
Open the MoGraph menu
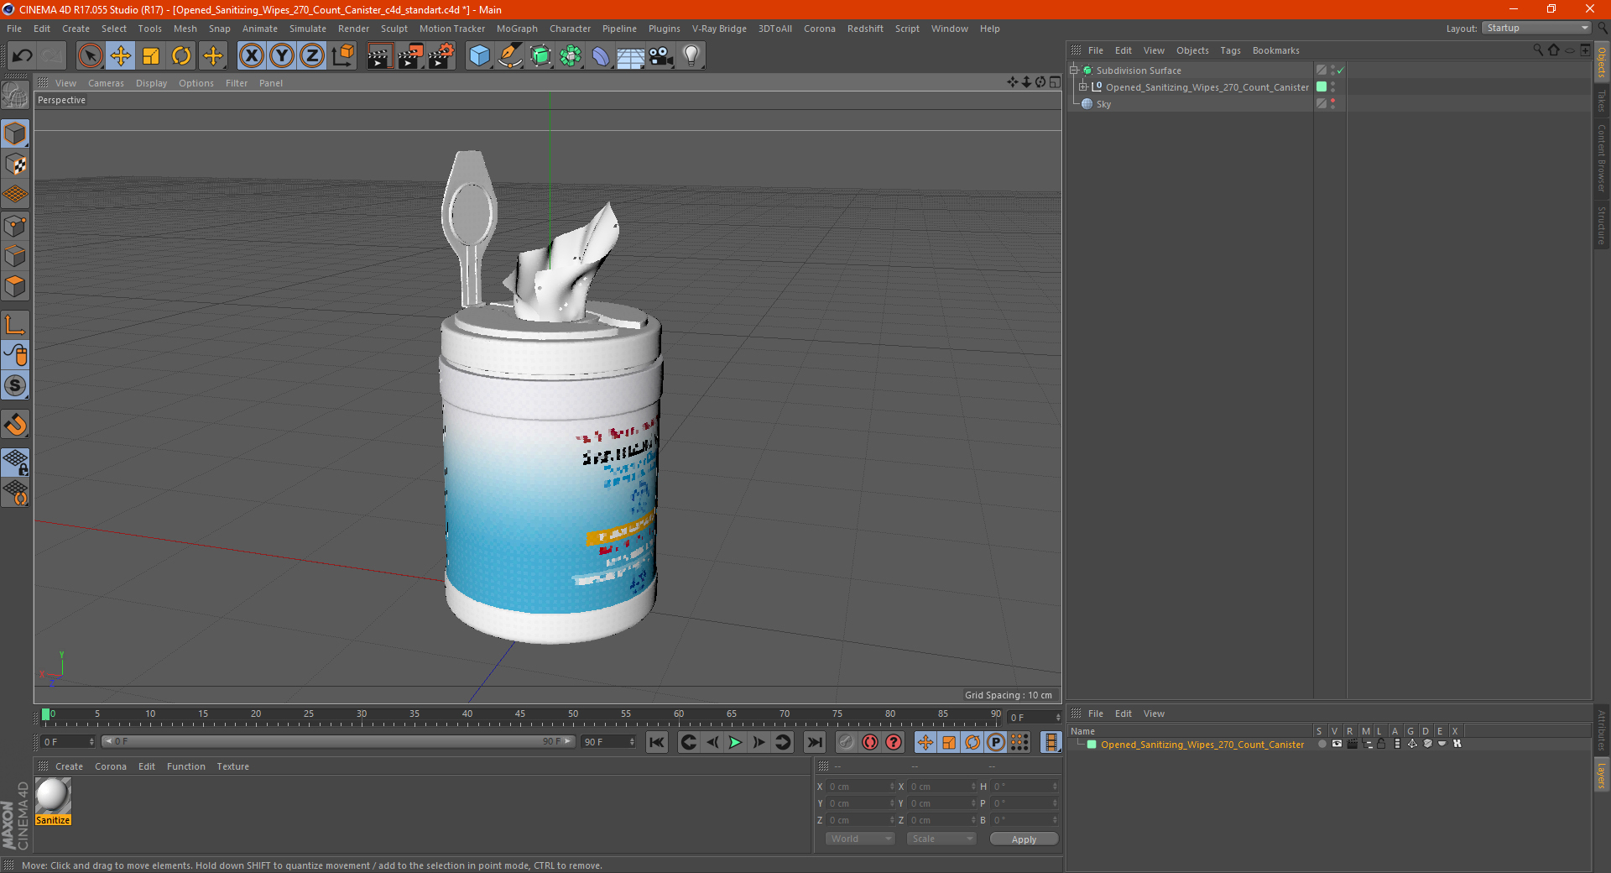[517, 29]
